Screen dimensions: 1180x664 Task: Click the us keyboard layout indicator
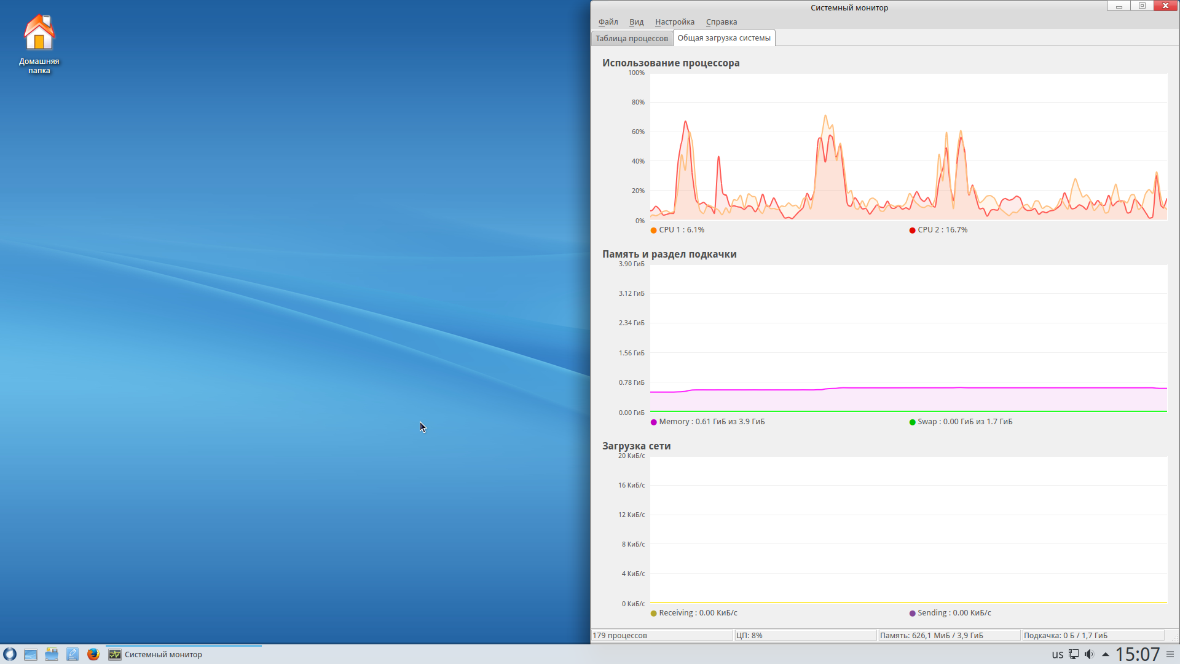click(1057, 654)
